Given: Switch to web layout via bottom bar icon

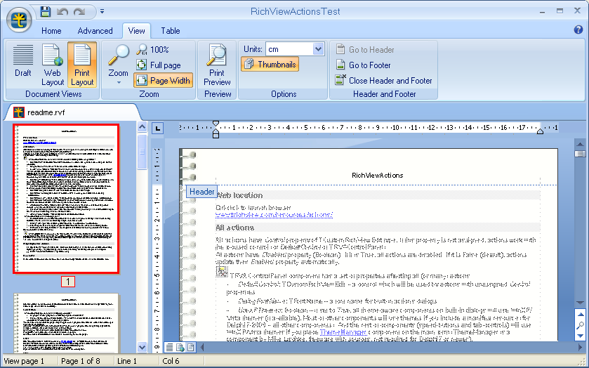Looking at the screenshot, I should click(180, 348).
